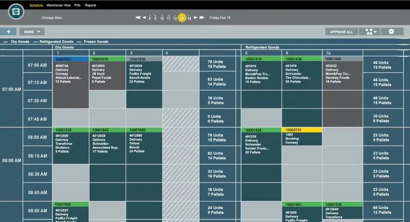Click the 08:30 AM time slot label

click(37, 174)
